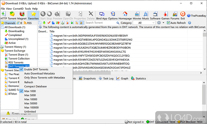The width and height of the screenshot is (207, 124).
Task: Toggle the Favorites panel
Action: [33, 16]
